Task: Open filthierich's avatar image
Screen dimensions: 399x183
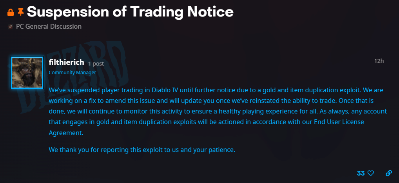Action: pyautogui.click(x=27, y=73)
